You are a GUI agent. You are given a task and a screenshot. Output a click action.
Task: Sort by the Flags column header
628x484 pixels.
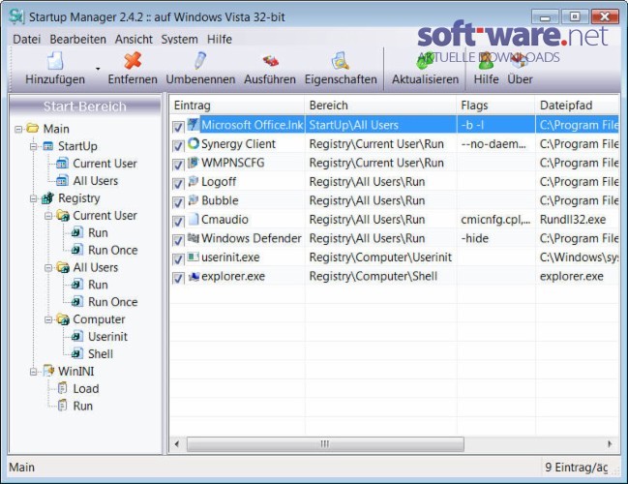tap(495, 106)
